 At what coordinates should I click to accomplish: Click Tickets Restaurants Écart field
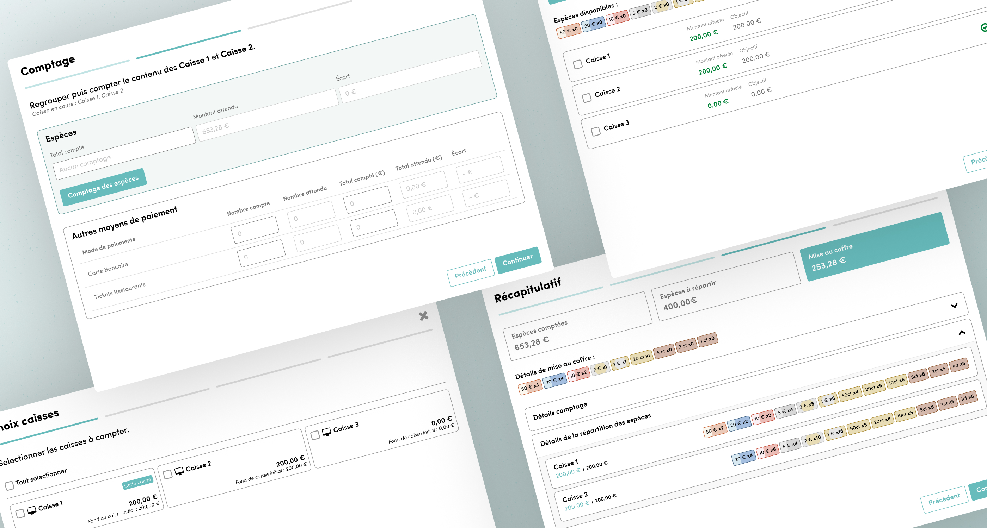click(x=486, y=193)
